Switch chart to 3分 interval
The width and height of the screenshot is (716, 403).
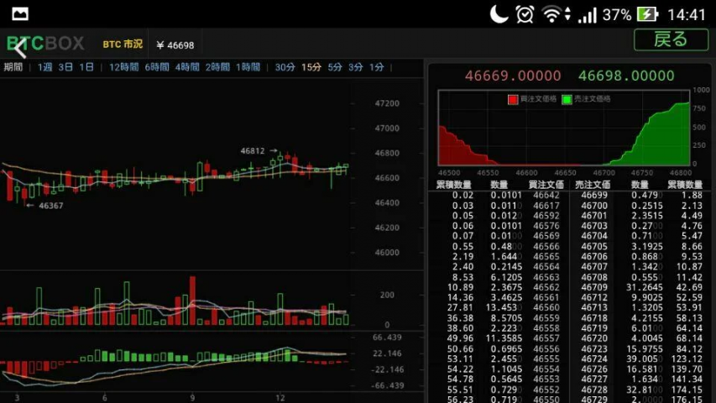356,67
